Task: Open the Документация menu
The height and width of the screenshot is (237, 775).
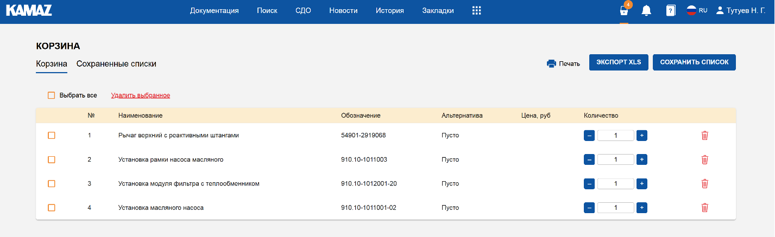Action: coord(214,10)
